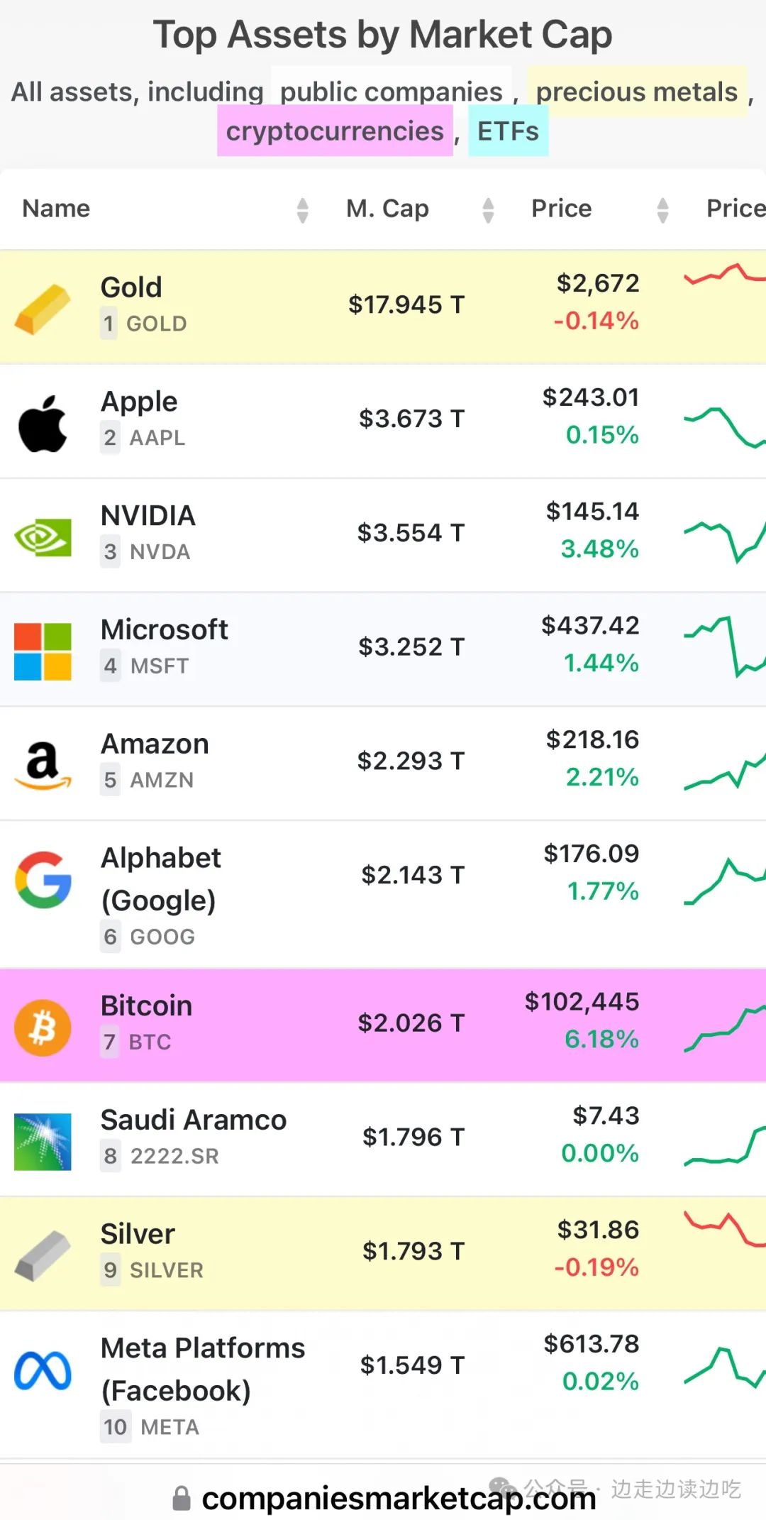The width and height of the screenshot is (766, 1520).
Task: Click the Meta infinity logo
Action: pyautogui.click(x=43, y=1370)
